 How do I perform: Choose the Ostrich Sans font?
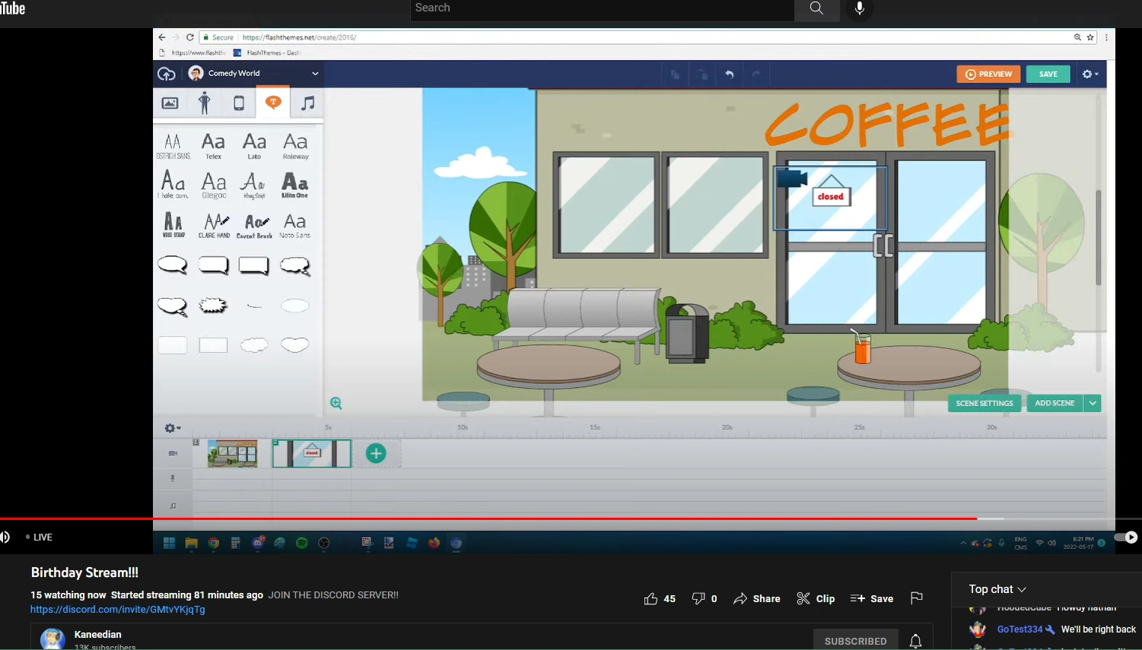[173, 146]
